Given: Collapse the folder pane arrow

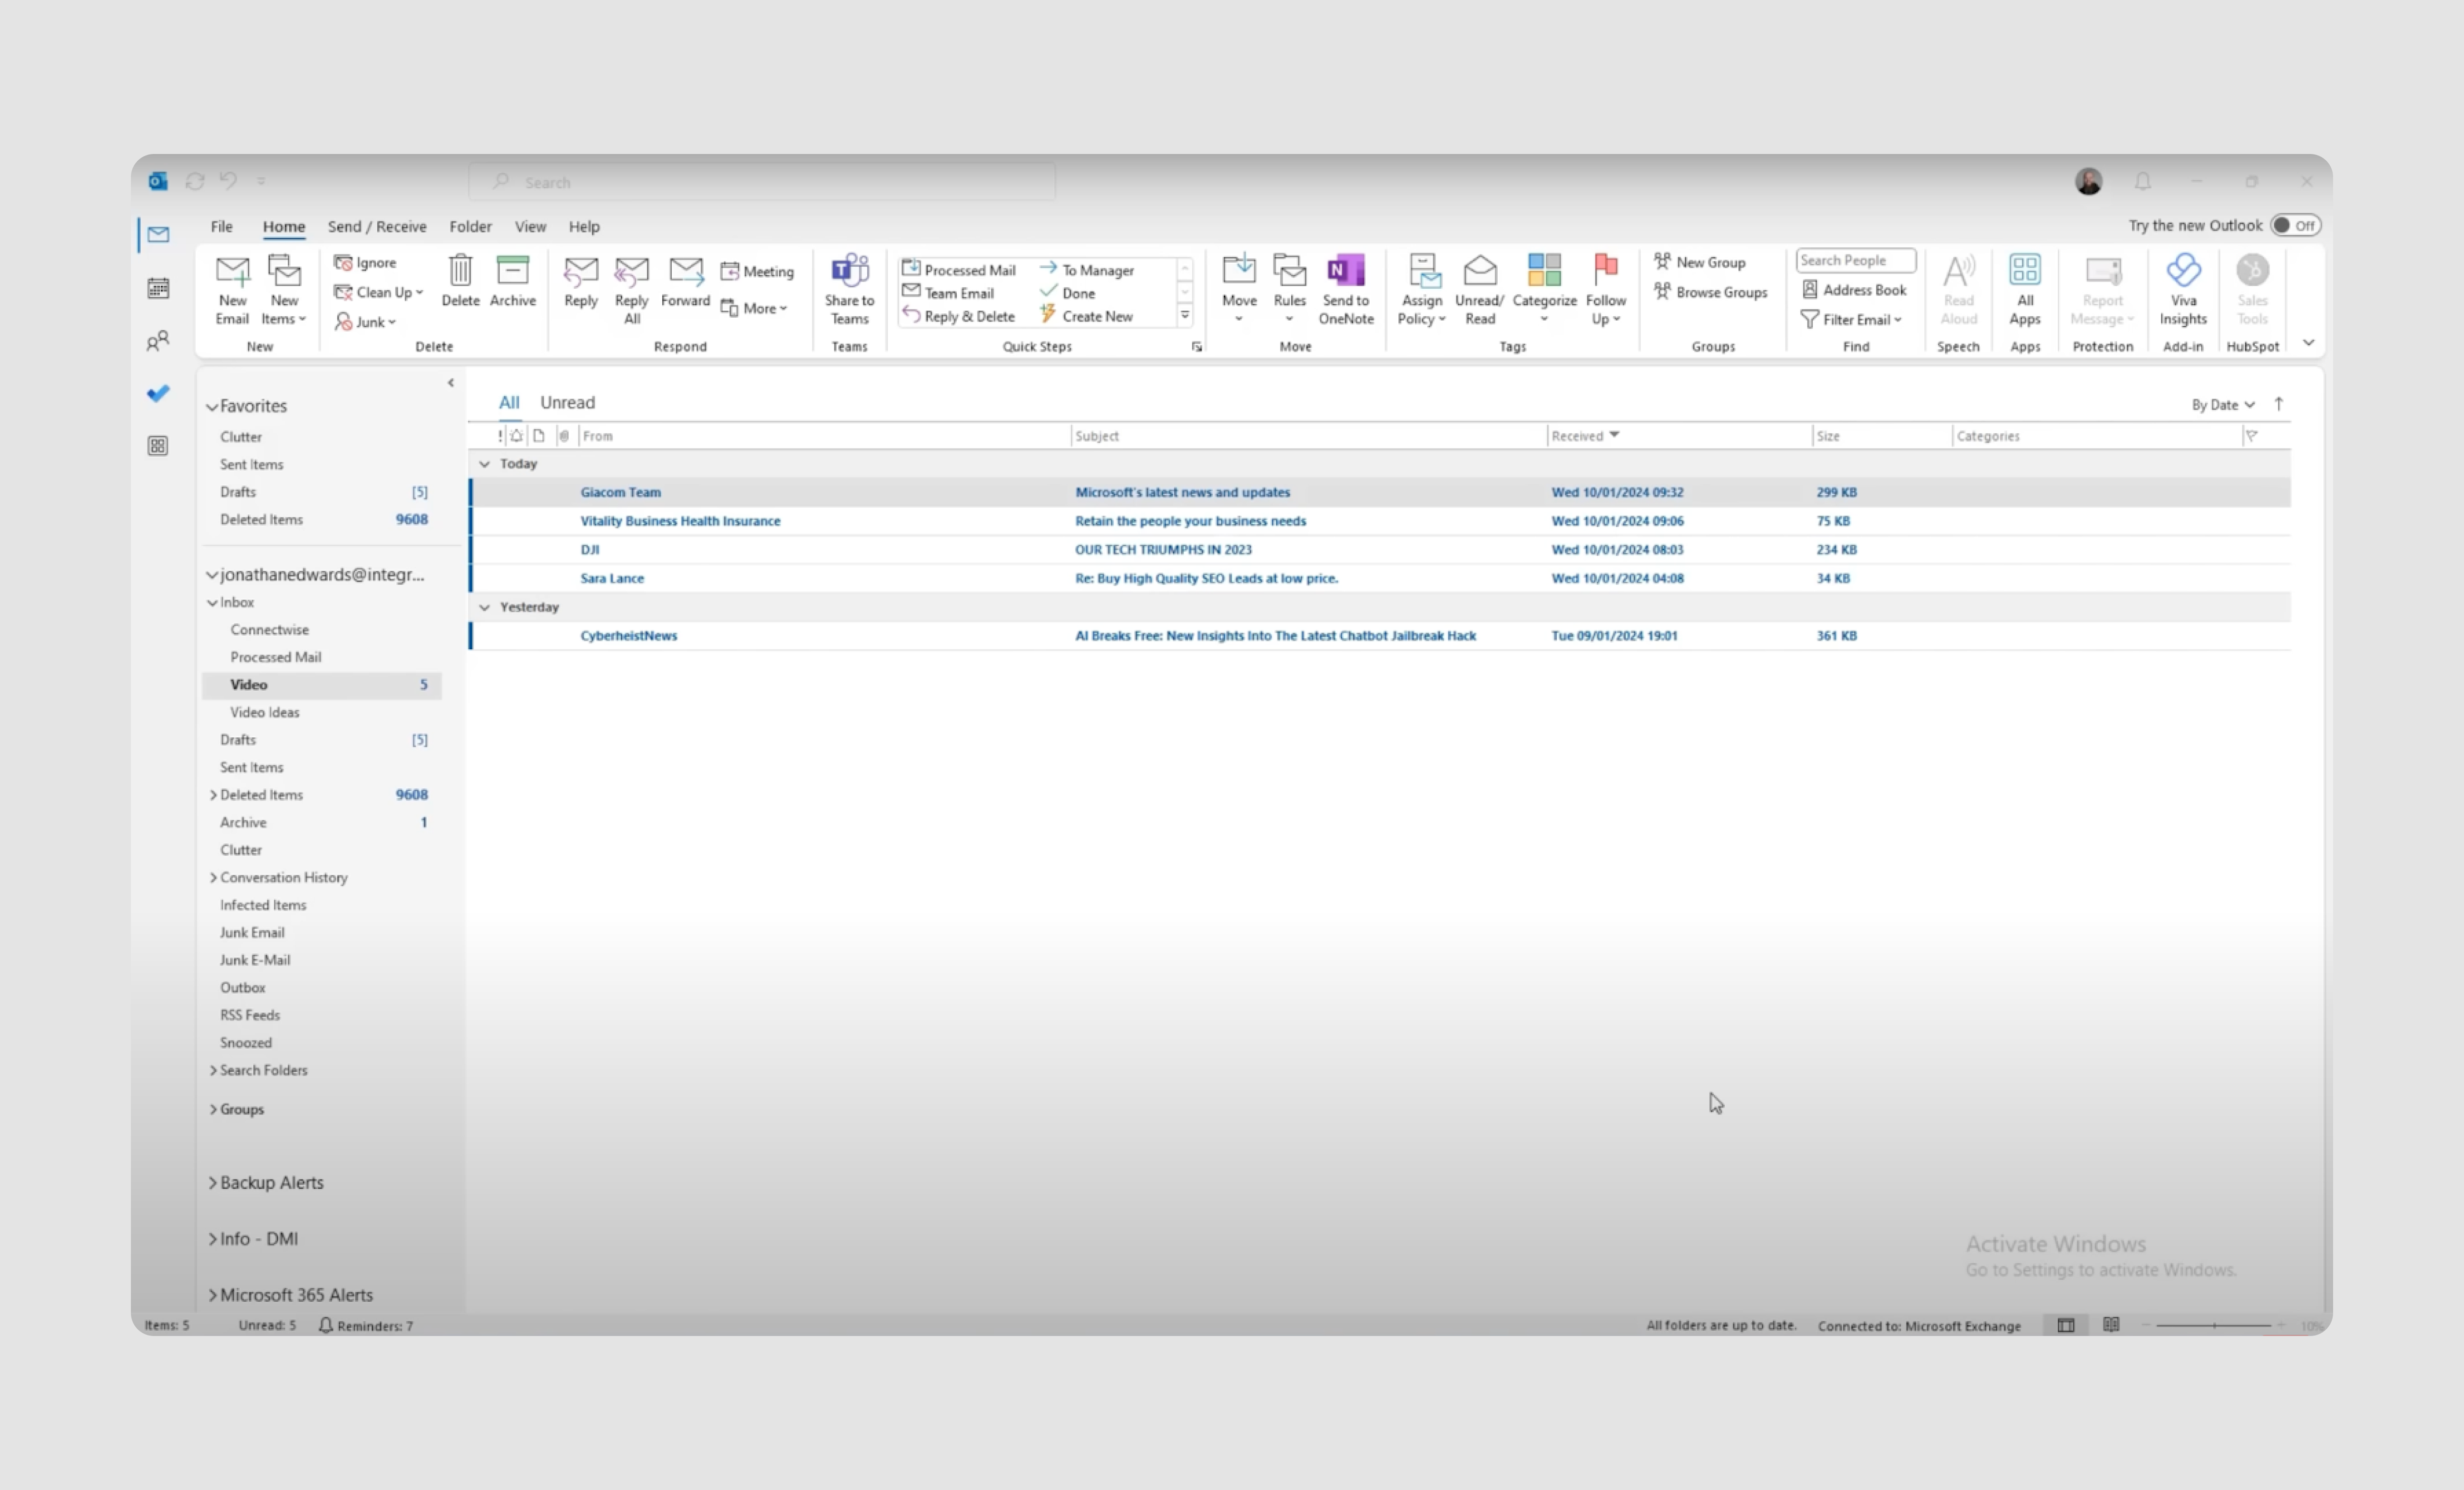Looking at the screenshot, I should [x=450, y=383].
